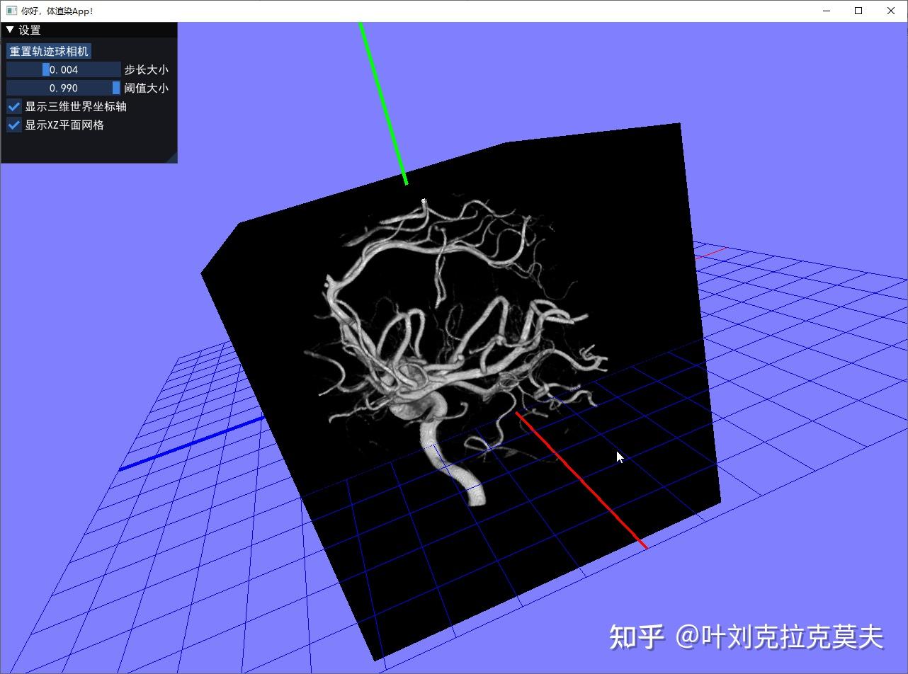Uncheck 显示三维世界坐标轴 checkbox
908x674 pixels.
pyautogui.click(x=14, y=106)
